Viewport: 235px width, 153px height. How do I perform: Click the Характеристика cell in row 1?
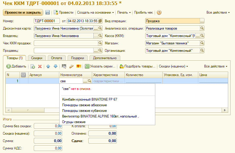pos(108,81)
